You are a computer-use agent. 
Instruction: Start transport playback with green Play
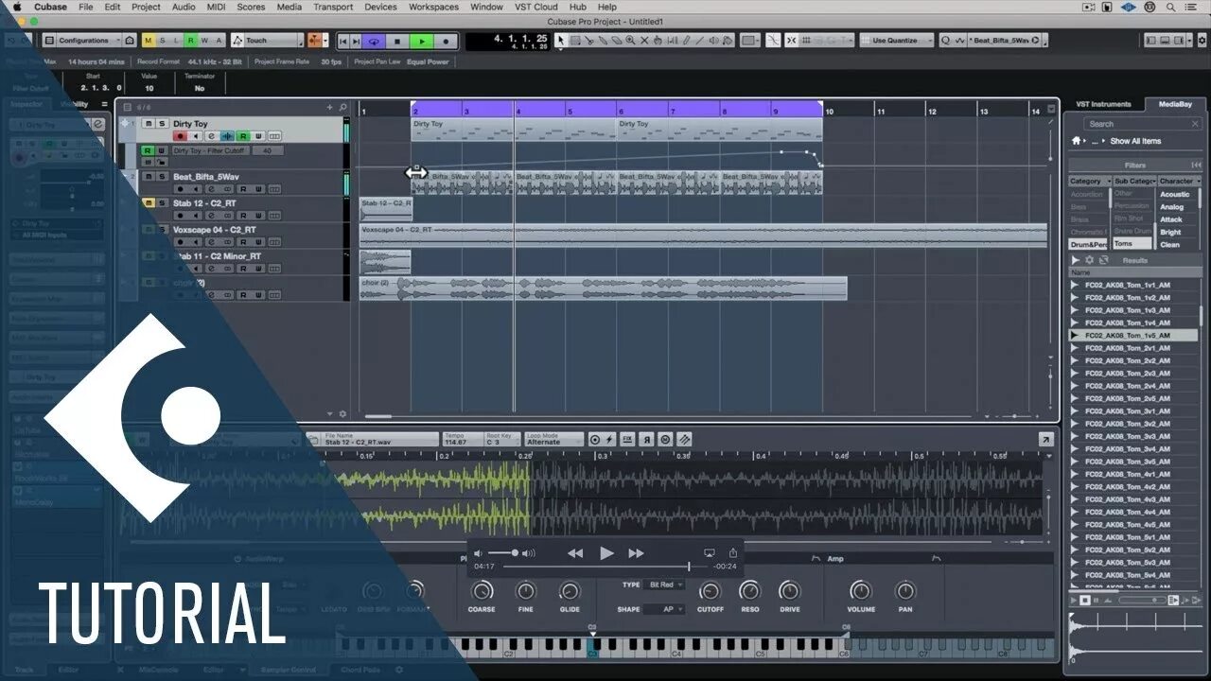pos(423,42)
